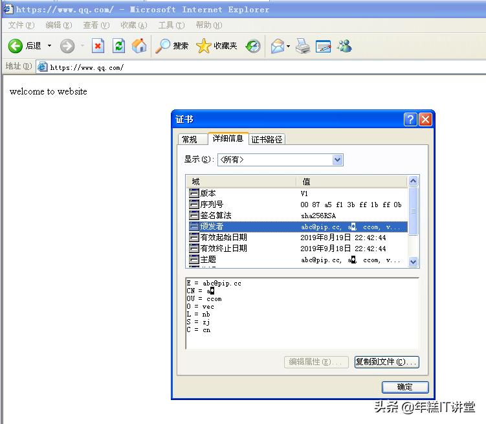
Task: Switch to the 证书路径 tab
Action: tap(267, 139)
